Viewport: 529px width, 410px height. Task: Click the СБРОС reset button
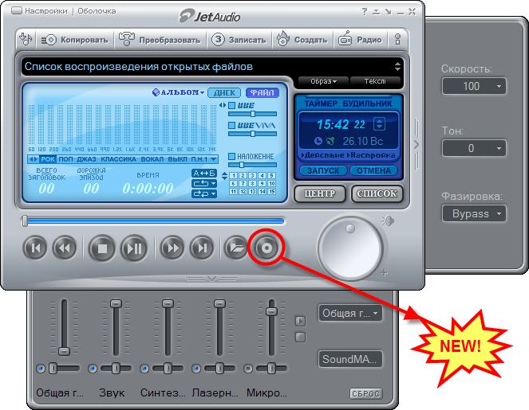[x=366, y=393]
